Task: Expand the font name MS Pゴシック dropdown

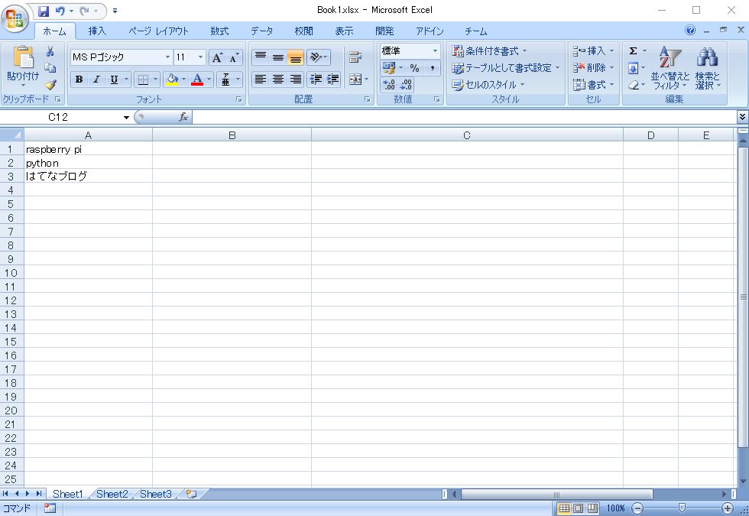Action: click(167, 57)
